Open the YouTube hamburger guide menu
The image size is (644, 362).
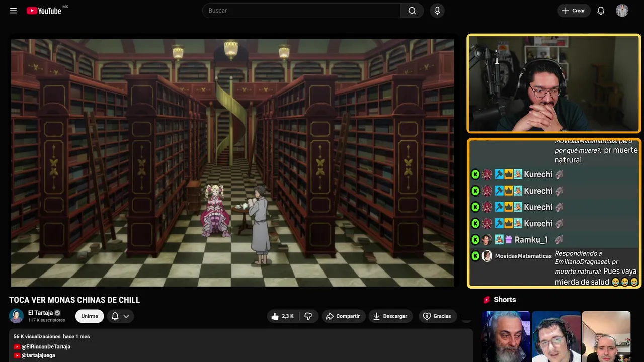13,11
